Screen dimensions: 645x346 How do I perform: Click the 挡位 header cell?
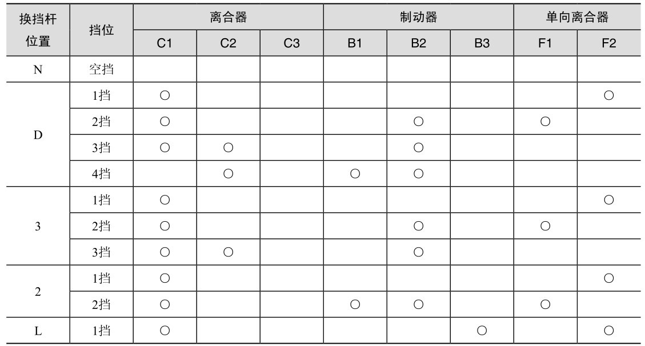[x=101, y=30]
